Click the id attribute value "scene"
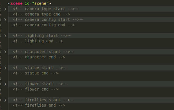The image size is (174, 110). 40,3
